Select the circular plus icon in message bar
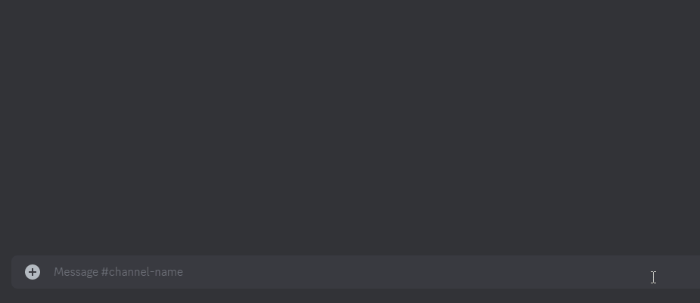Viewport: 700px width, 303px height. tap(33, 272)
